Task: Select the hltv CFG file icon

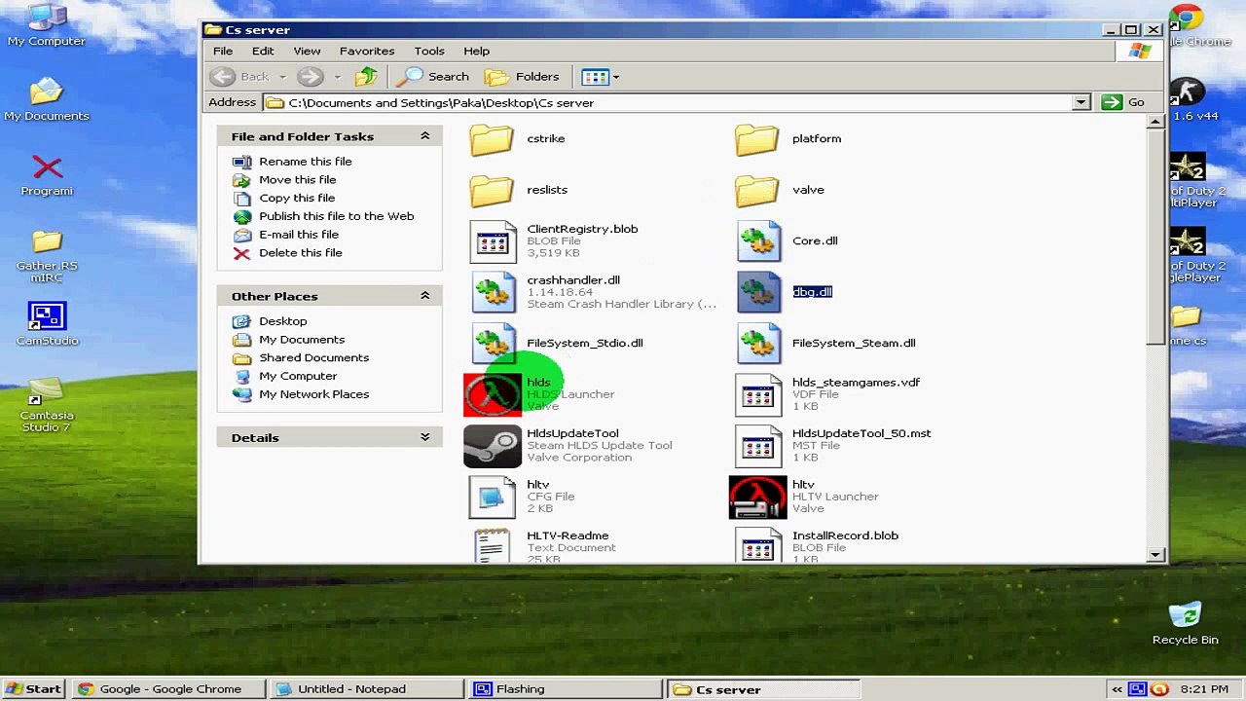Action: (493, 498)
